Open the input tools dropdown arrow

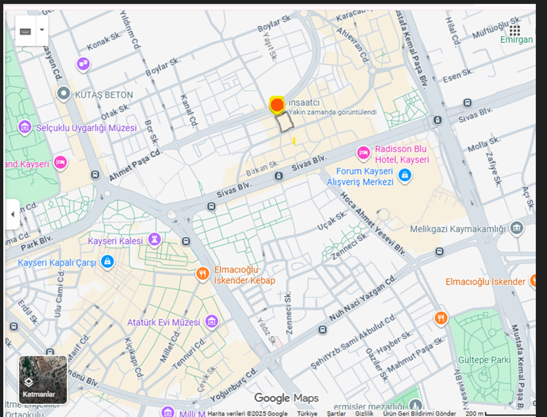(x=42, y=30)
